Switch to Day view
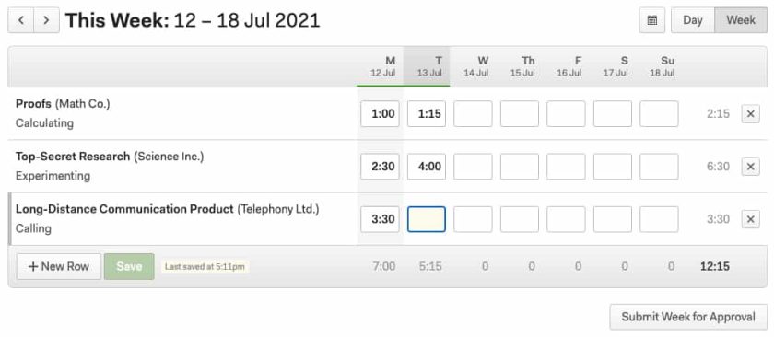774x337 pixels. pyautogui.click(x=693, y=20)
